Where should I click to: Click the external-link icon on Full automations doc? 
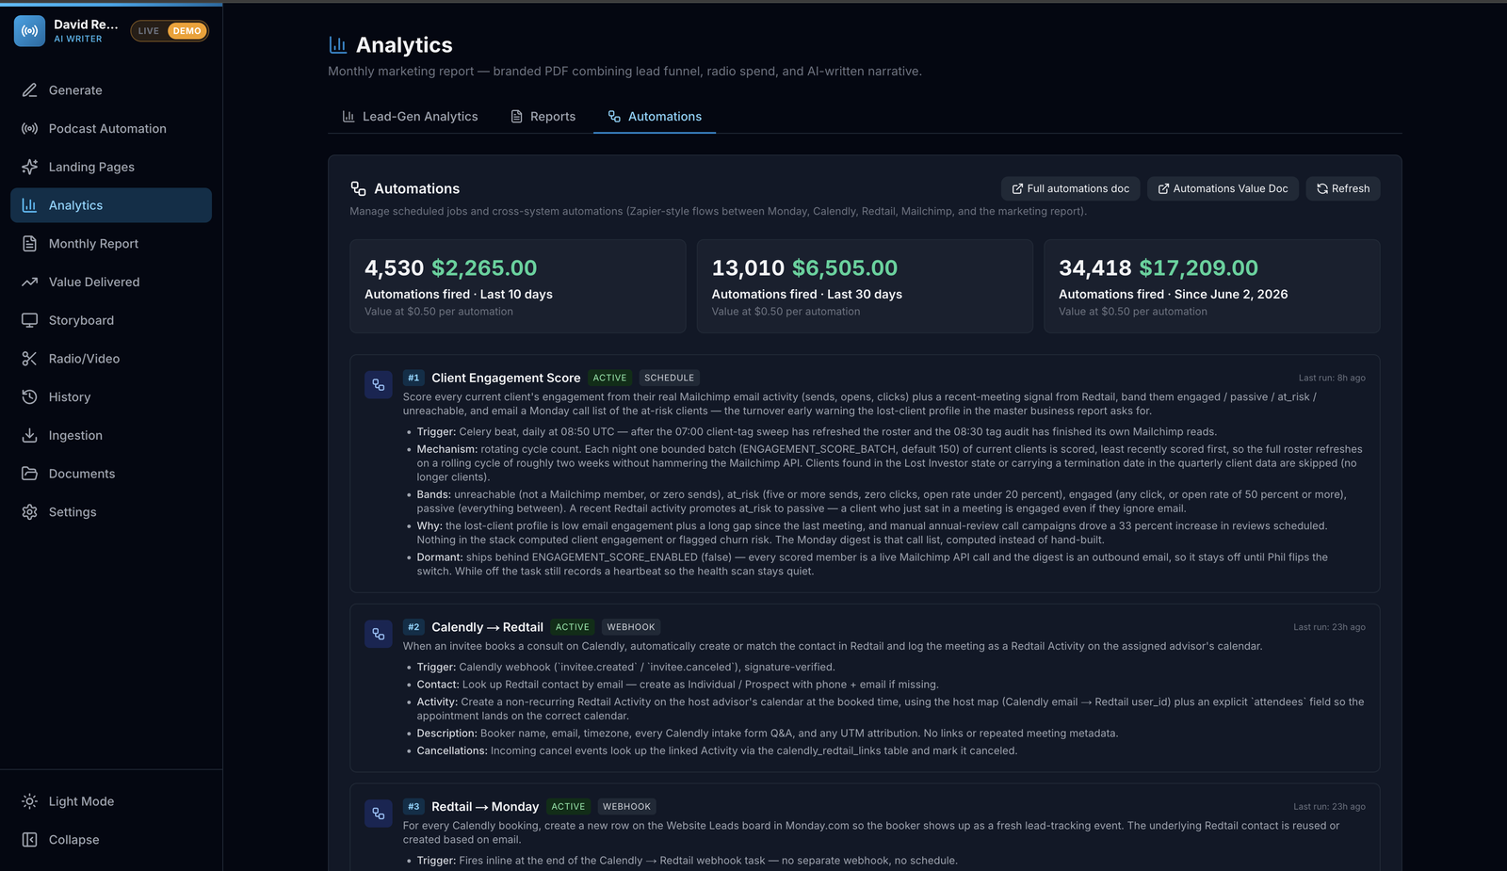(1017, 189)
